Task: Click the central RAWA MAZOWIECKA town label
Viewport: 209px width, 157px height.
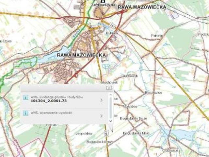Action: [x=81, y=55]
